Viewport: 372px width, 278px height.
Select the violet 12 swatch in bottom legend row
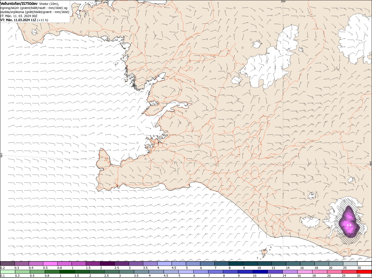[275, 271]
